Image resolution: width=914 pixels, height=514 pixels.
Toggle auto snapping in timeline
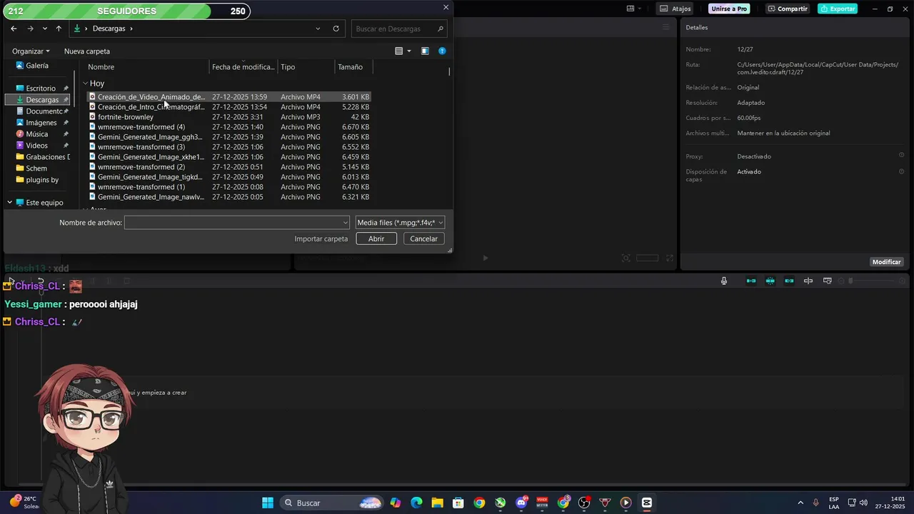tap(770, 281)
